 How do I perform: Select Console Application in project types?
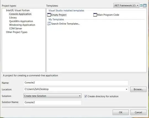point(20,14)
